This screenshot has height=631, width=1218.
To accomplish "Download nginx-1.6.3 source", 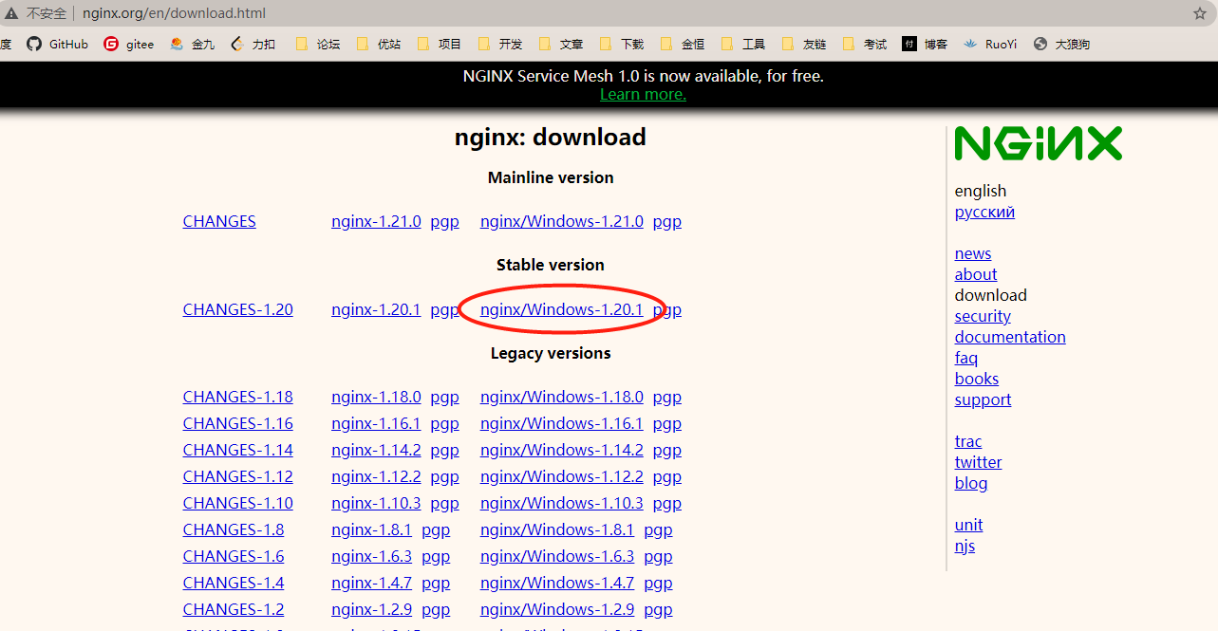I will (371, 556).
